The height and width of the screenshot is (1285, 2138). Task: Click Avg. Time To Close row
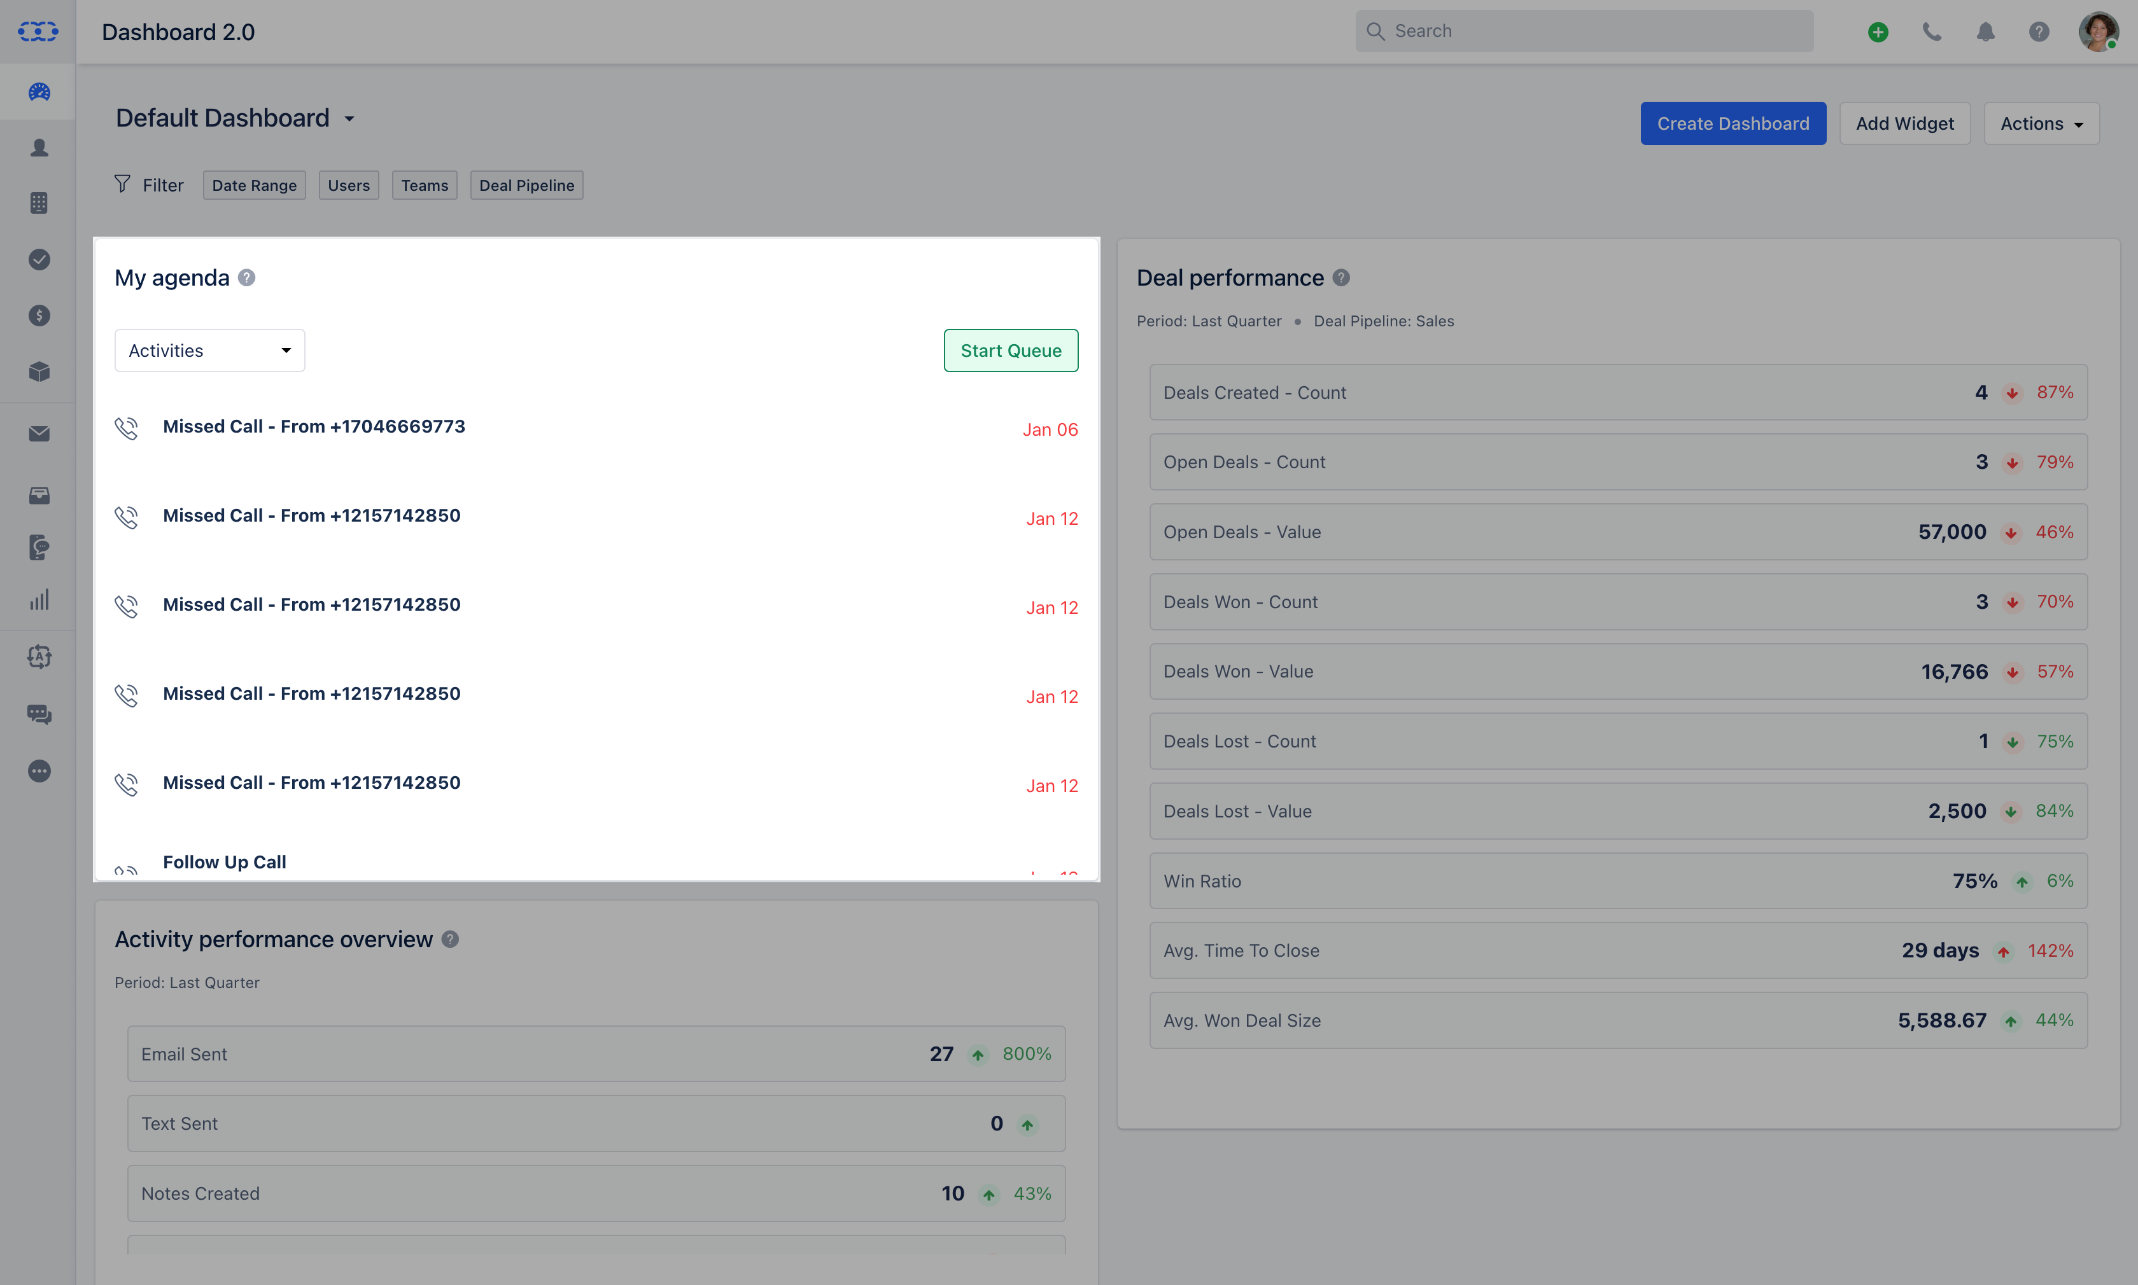[x=1618, y=951]
